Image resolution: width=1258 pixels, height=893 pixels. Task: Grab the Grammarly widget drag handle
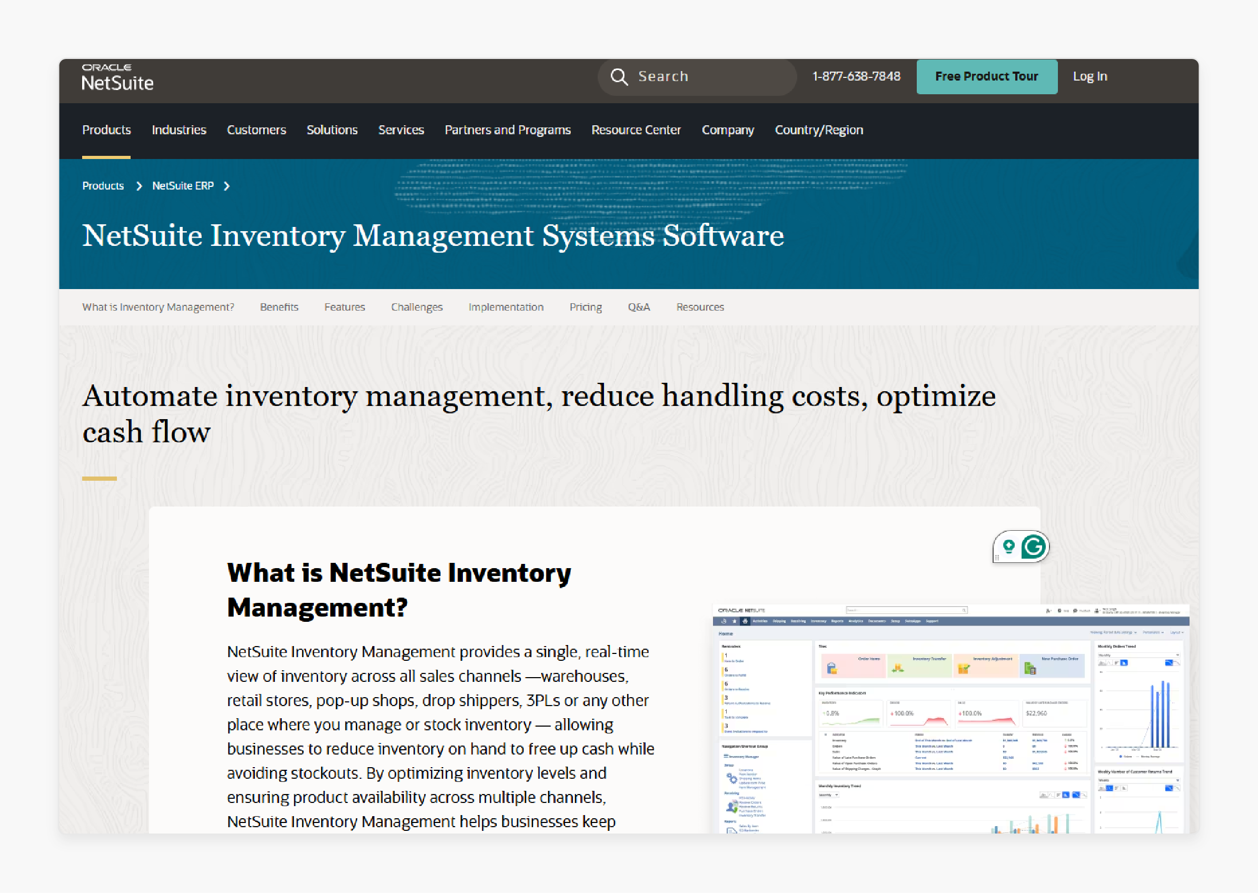pos(997,558)
